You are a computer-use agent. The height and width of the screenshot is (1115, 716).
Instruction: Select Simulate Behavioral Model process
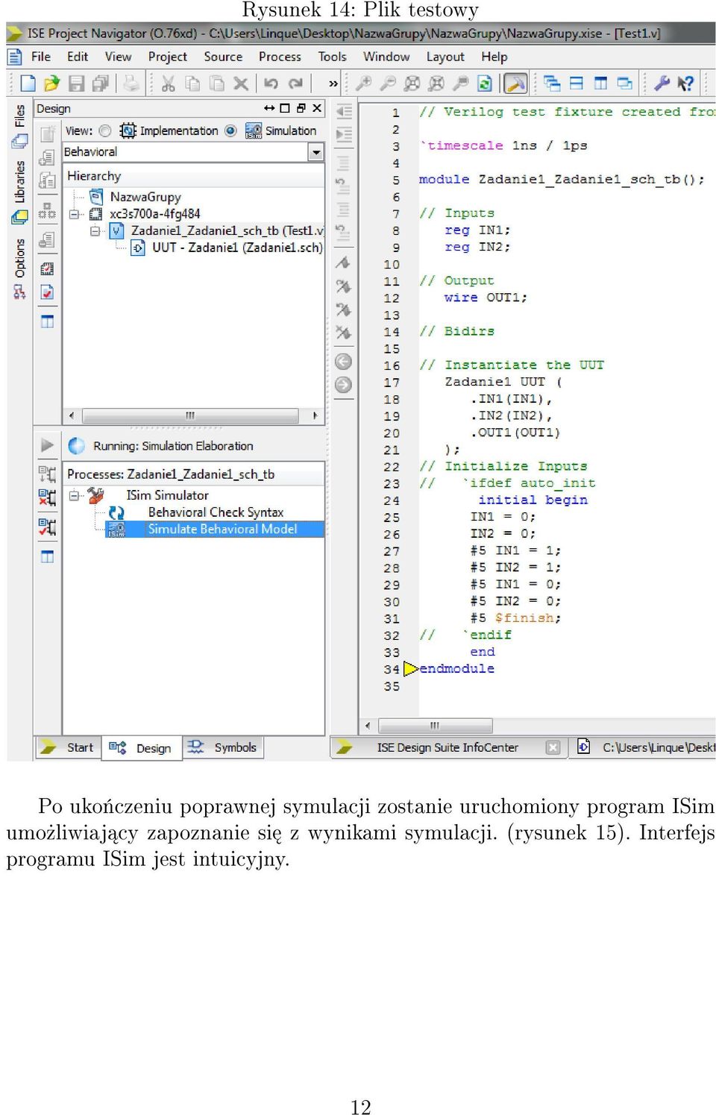coord(222,529)
